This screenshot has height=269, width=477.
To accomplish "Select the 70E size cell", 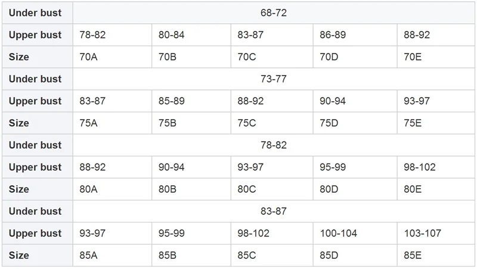I will pos(436,57).
